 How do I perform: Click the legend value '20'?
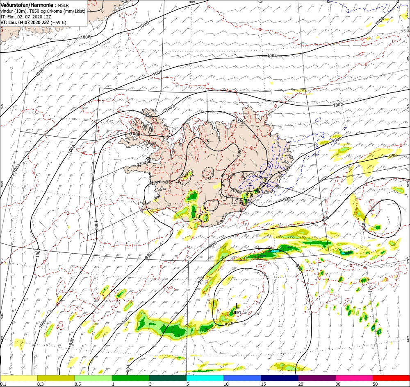point(301,384)
